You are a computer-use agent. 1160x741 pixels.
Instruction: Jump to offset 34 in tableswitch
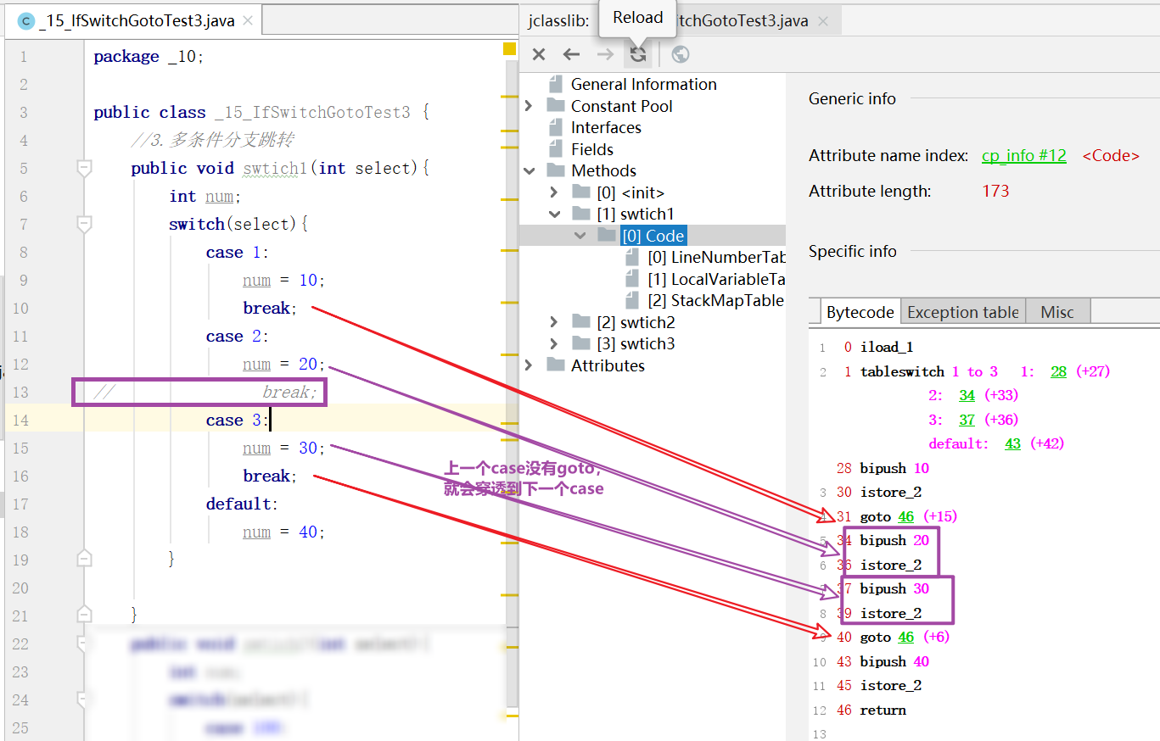pos(967,395)
